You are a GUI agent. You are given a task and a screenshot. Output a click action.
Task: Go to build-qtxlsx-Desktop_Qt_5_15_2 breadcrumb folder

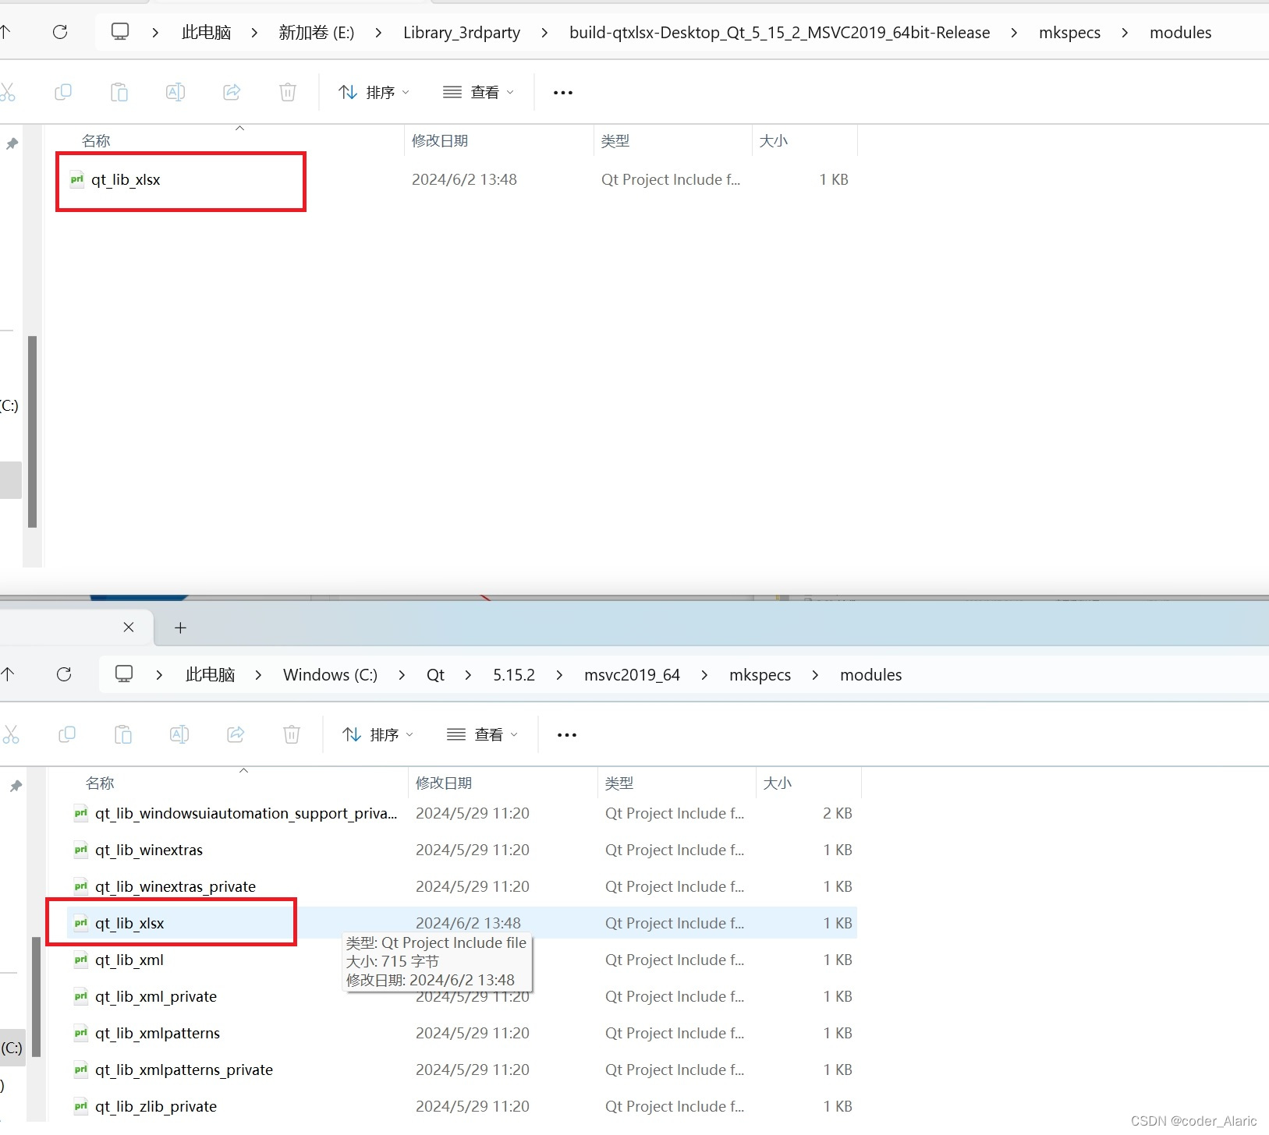pyautogui.click(x=780, y=33)
